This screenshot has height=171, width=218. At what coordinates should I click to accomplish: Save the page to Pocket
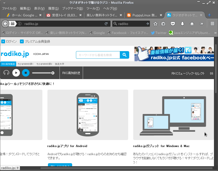[173, 24]
